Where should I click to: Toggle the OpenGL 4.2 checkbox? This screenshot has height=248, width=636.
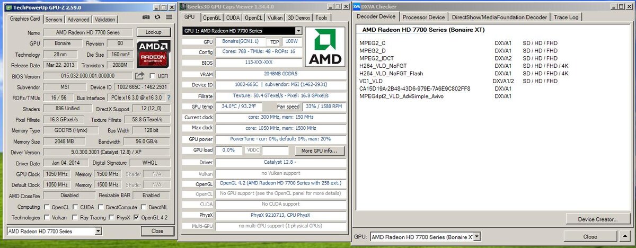click(x=137, y=218)
